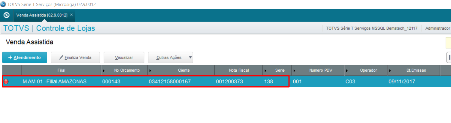This screenshot has width=451, height=123.
Task: Click the arrow beside No Orcamento header
Action: 104,70
